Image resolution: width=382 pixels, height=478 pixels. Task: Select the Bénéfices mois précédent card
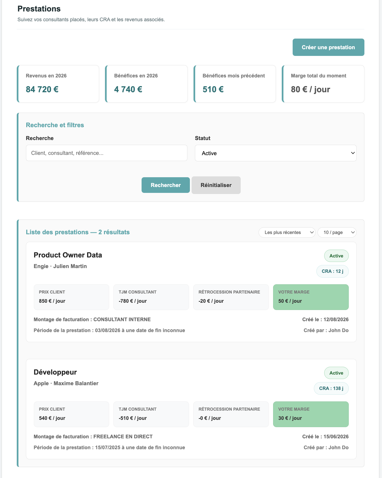[235, 84]
